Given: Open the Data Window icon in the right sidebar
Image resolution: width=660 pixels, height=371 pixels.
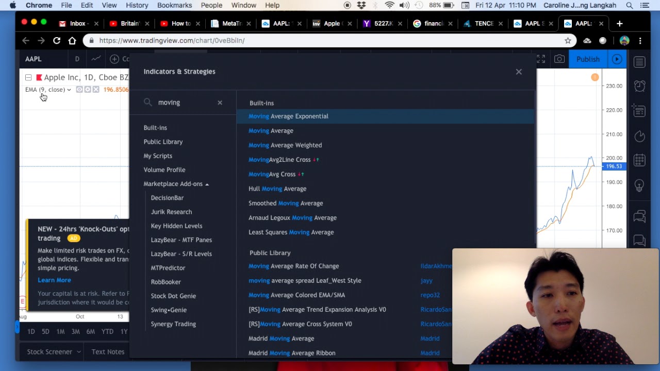Looking at the screenshot, I should tap(639, 111).
